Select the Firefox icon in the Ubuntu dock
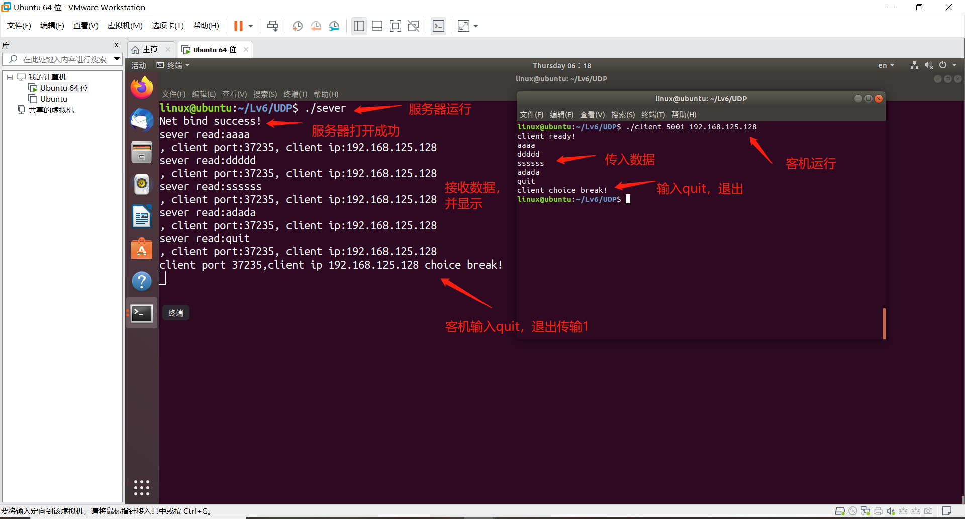This screenshot has width=965, height=519. [141, 87]
